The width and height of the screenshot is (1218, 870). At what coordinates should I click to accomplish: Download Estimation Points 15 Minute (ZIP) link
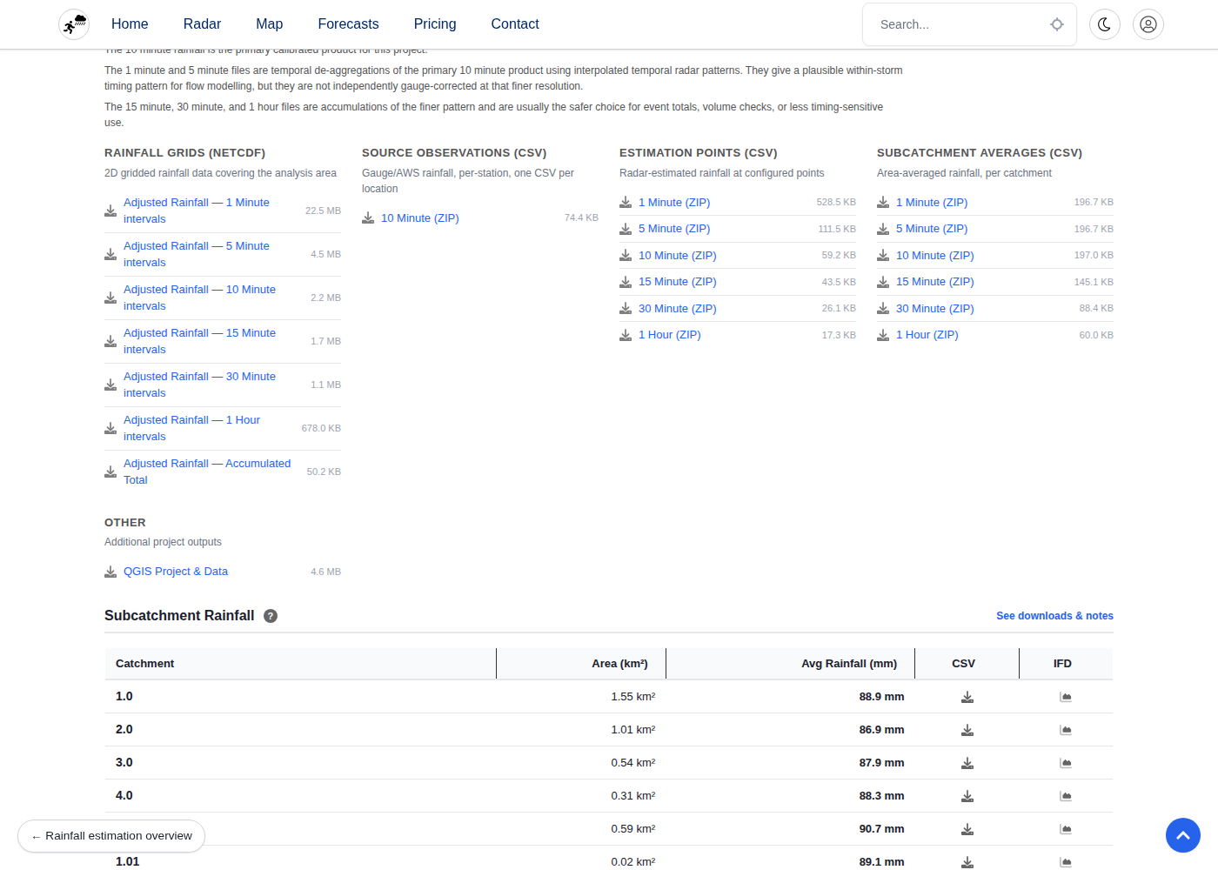tap(678, 282)
